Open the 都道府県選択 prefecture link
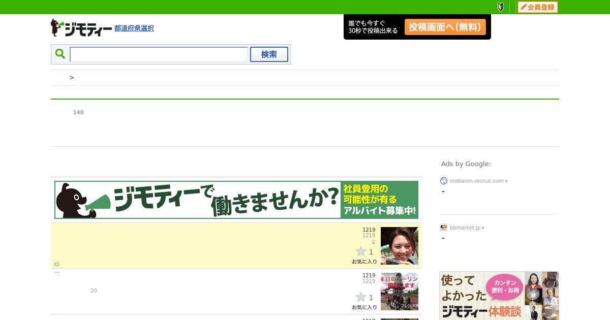The width and height of the screenshot is (610, 320). click(x=134, y=28)
